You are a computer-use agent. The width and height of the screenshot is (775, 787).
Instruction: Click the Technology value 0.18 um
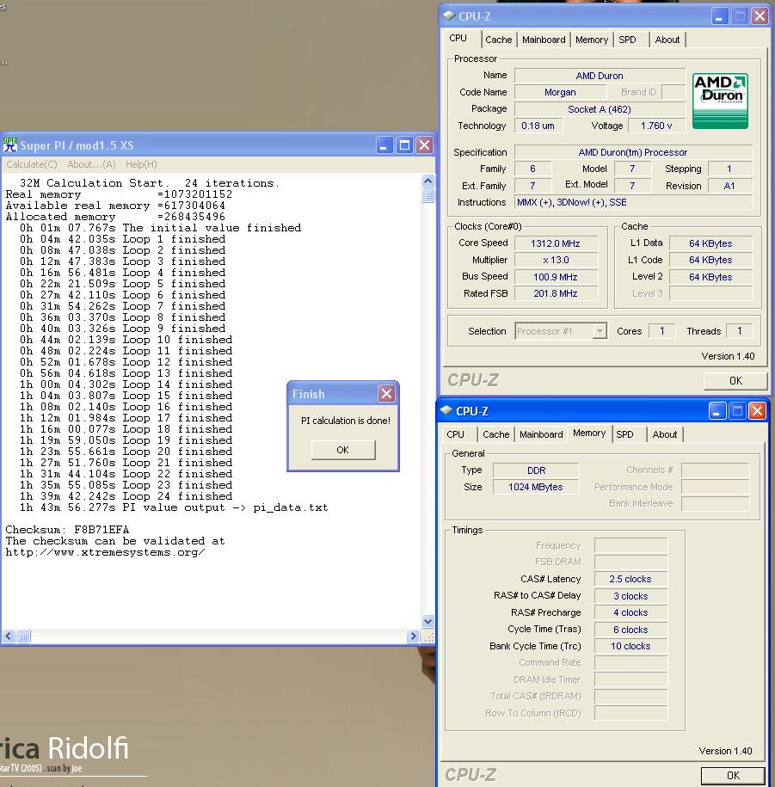coord(538,126)
